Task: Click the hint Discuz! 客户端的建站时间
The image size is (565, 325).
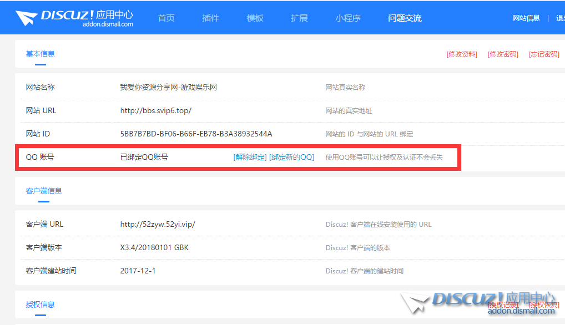Action: click(364, 271)
